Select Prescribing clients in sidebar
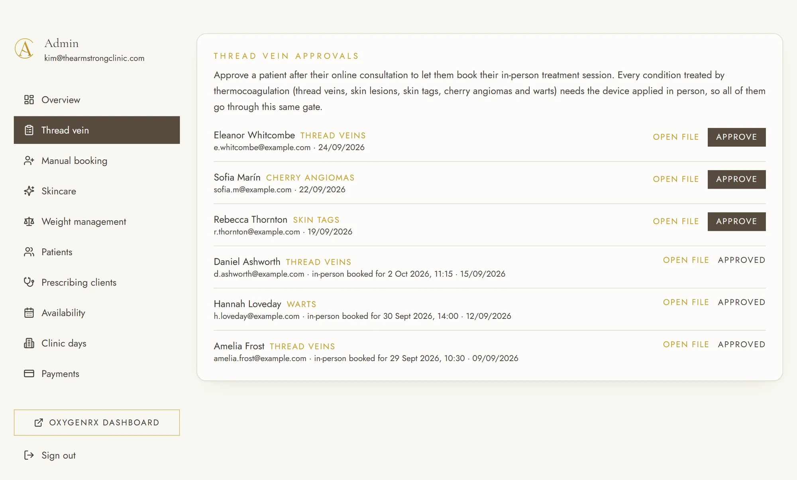Screen dimensions: 797x480 (x=97, y=282)
